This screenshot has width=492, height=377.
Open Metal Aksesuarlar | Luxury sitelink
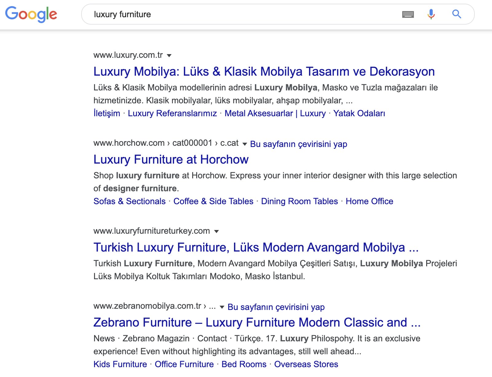[275, 113]
